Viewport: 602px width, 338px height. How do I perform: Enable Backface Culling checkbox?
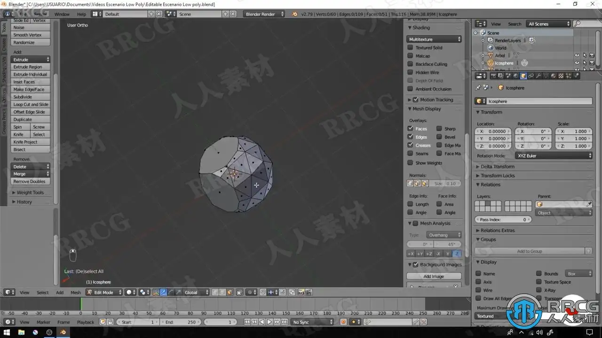click(x=410, y=64)
